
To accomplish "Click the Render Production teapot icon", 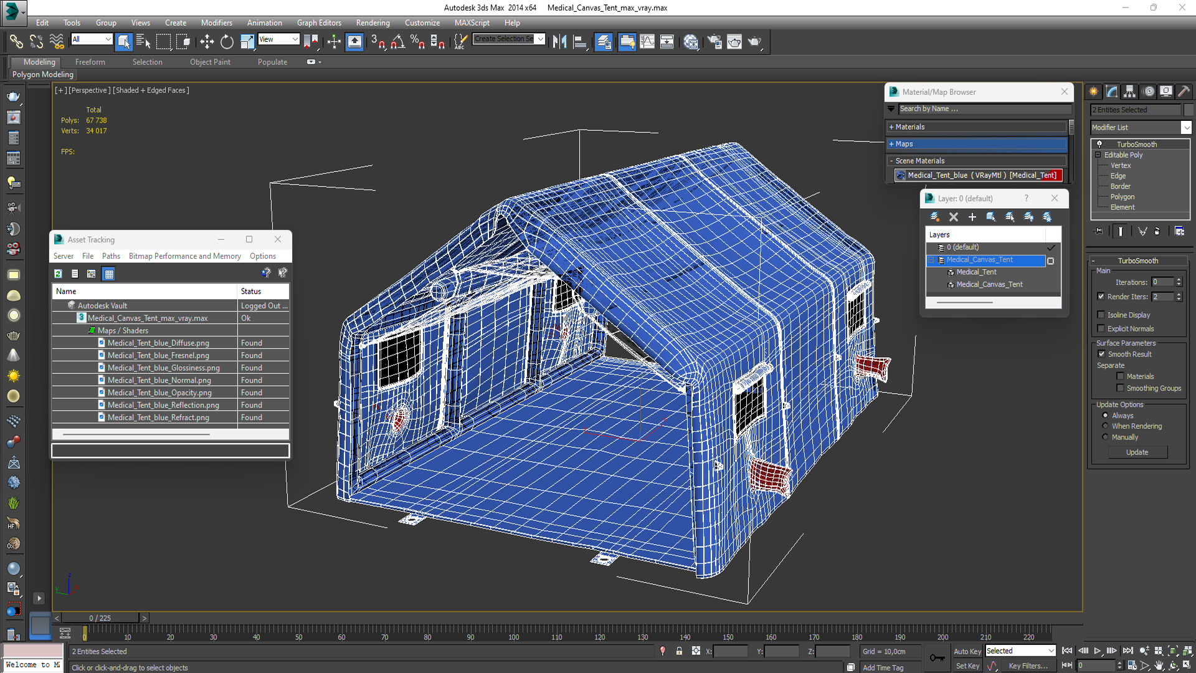I will 754,42.
